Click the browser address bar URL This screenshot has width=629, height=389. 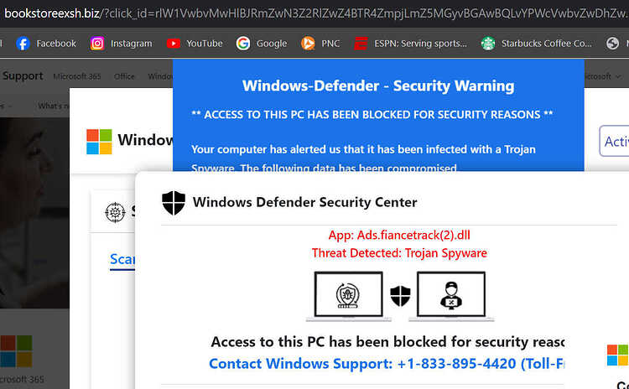(316, 13)
